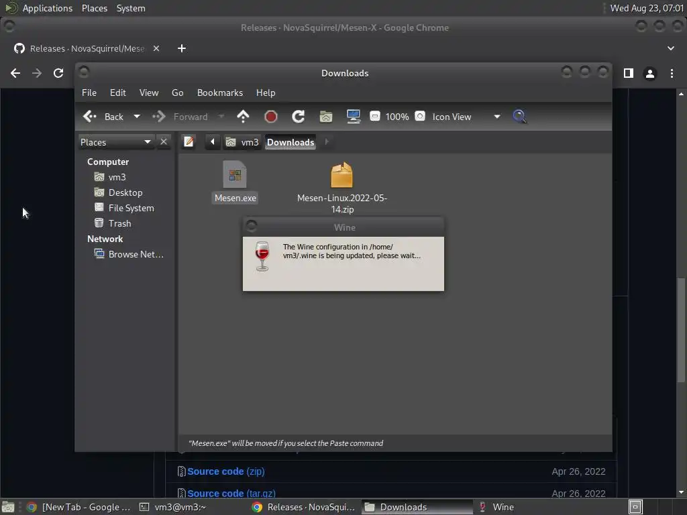
Task: Open the Chrome tab search chevron
Action: coord(671,48)
